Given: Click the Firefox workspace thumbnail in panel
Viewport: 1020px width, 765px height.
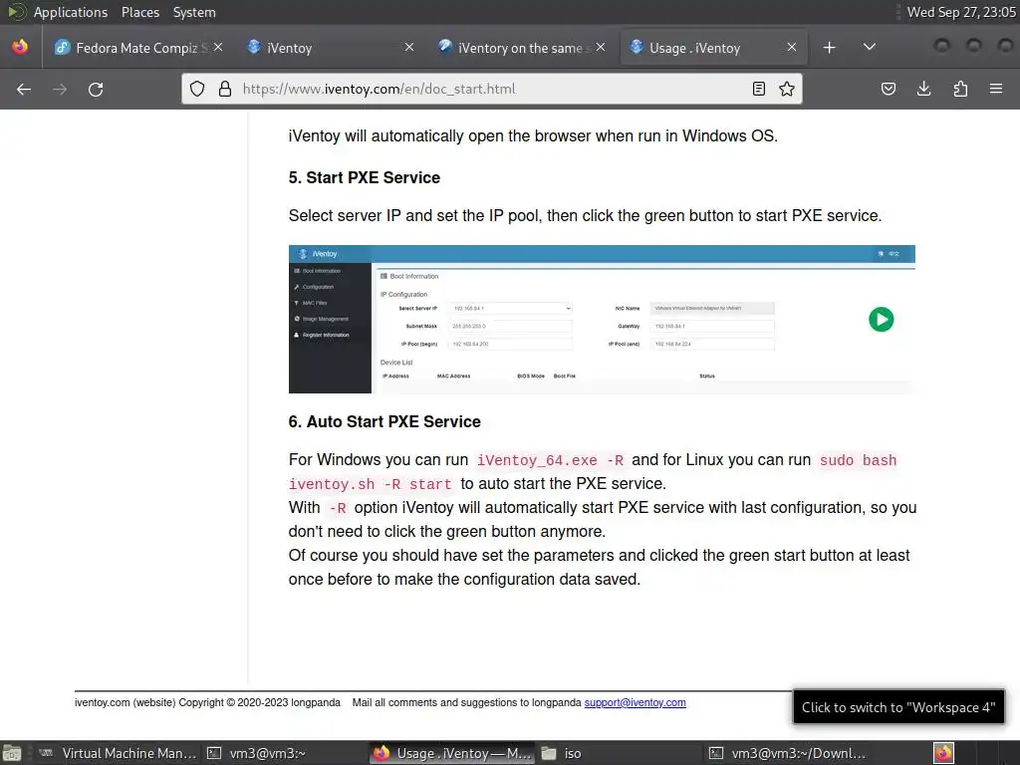Looking at the screenshot, I should coord(944,753).
